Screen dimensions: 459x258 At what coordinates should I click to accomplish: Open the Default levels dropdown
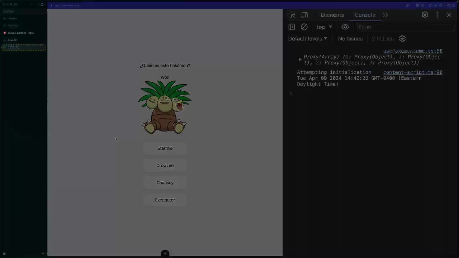308,39
